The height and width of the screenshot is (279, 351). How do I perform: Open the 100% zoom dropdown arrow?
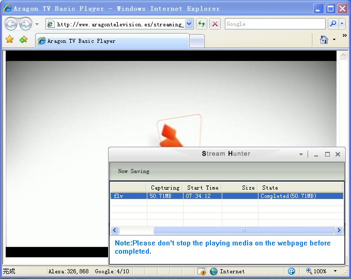pyautogui.click(x=335, y=271)
